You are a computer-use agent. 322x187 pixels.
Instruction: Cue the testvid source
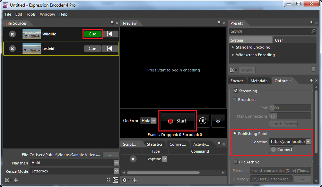[x=93, y=49]
